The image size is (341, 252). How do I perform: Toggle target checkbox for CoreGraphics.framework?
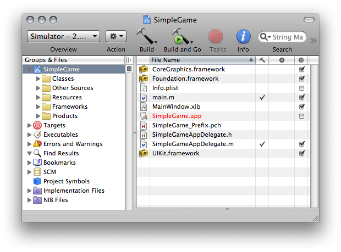point(302,69)
